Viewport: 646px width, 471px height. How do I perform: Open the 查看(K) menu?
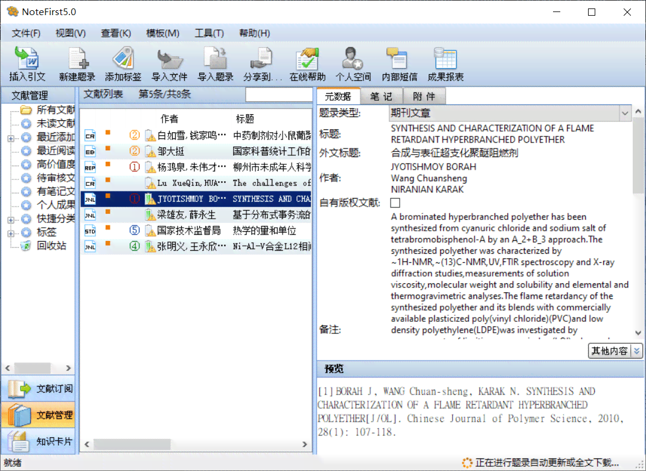point(116,33)
